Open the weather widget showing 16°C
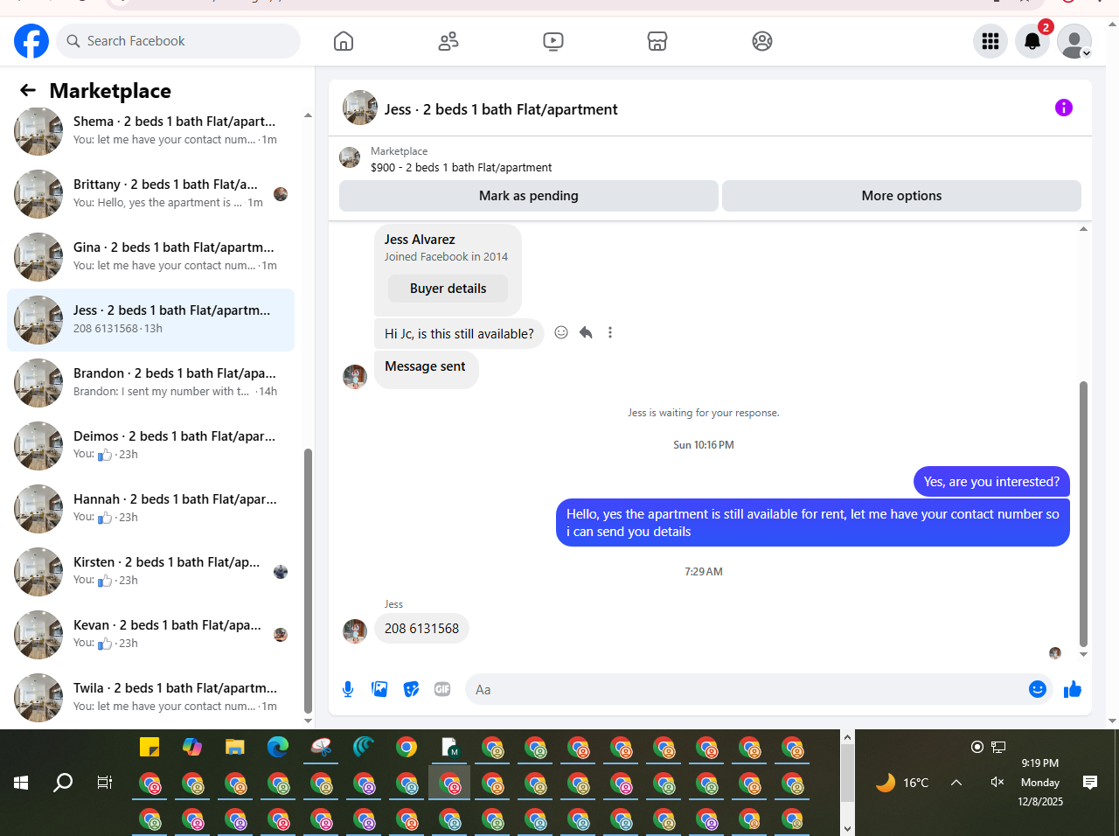The image size is (1119, 836). tap(902, 783)
